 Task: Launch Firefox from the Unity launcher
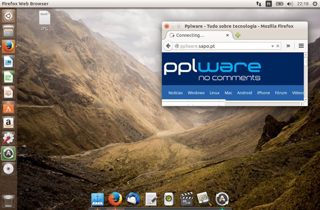[9, 46]
